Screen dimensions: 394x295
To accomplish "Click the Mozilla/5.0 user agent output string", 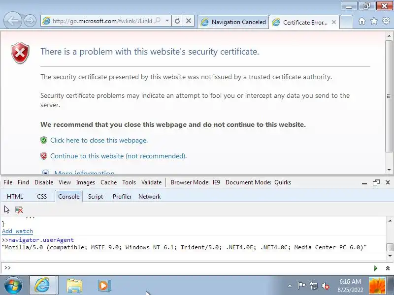I will (184, 247).
